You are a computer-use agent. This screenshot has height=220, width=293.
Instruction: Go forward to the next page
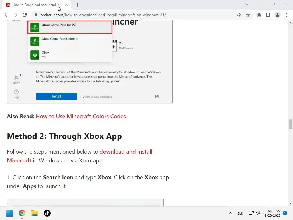point(15,15)
